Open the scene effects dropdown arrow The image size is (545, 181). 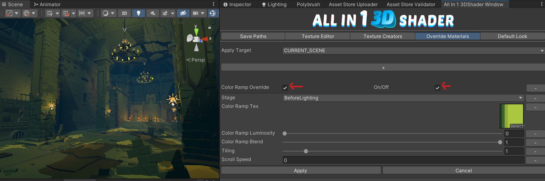click(173, 13)
